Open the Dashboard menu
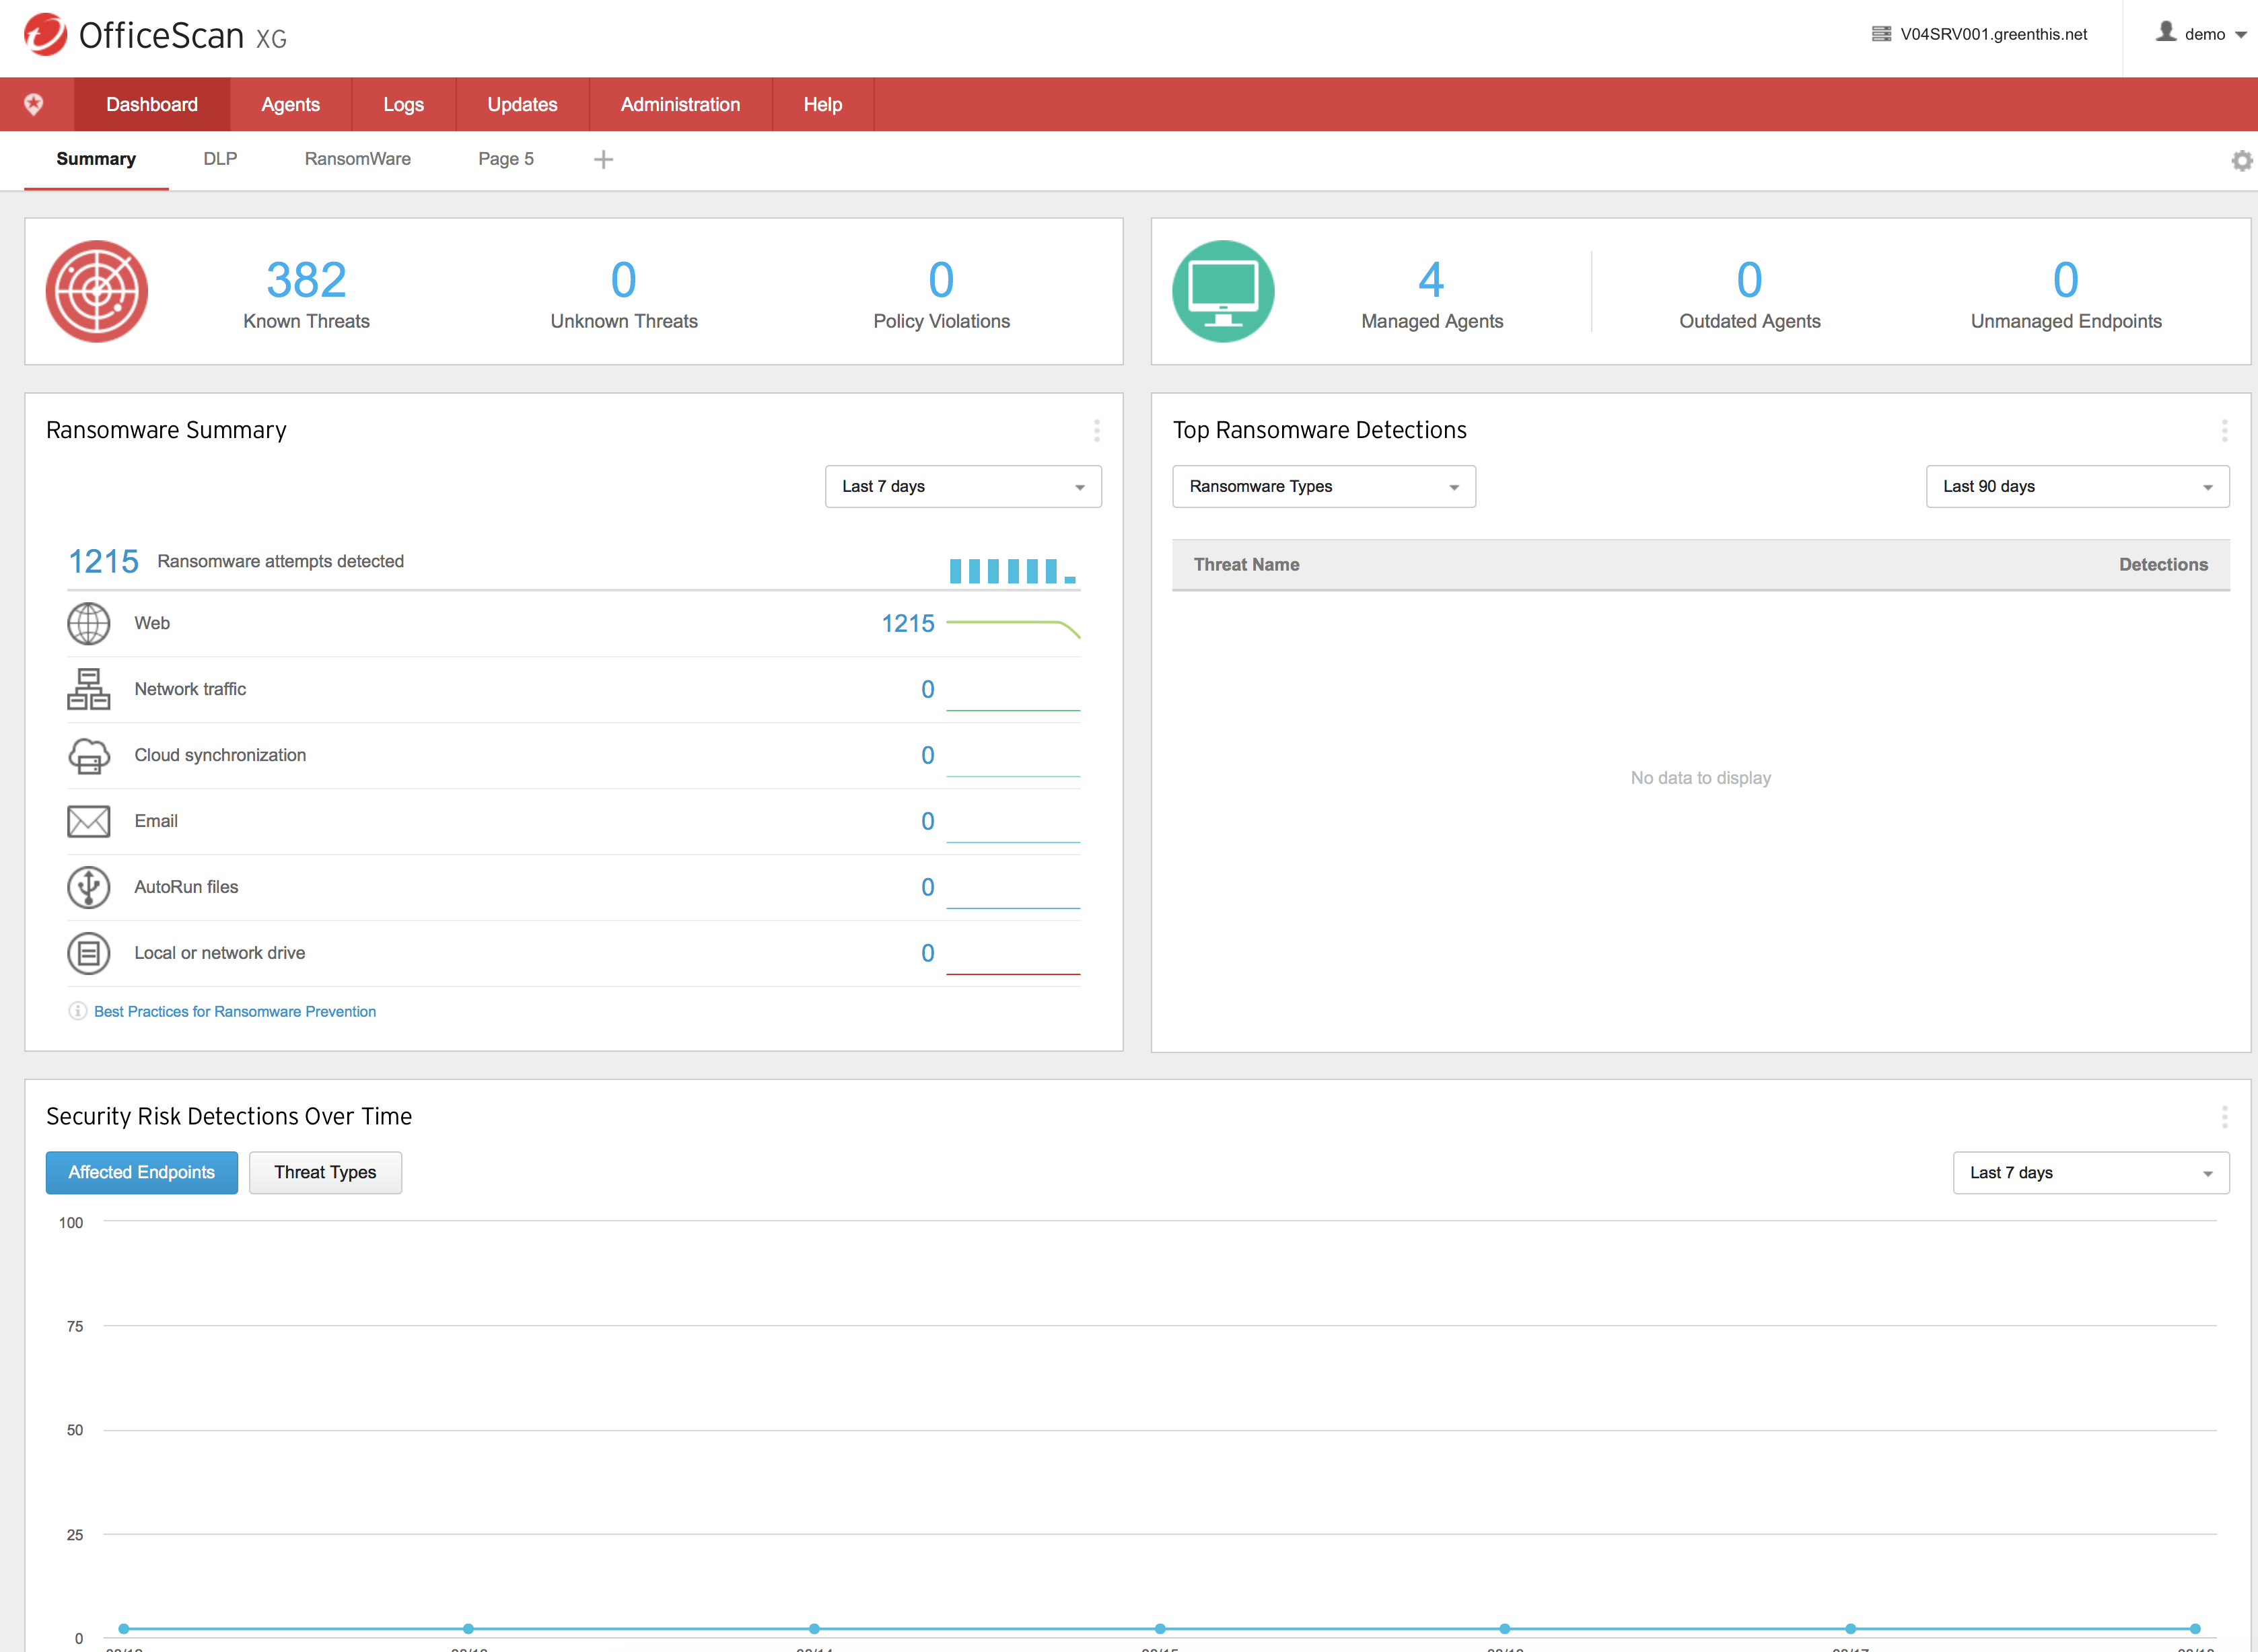The width and height of the screenshot is (2258, 1652). click(152, 105)
